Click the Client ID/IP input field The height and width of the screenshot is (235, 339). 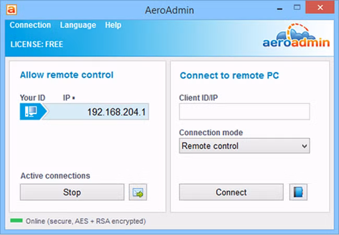(x=244, y=112)
